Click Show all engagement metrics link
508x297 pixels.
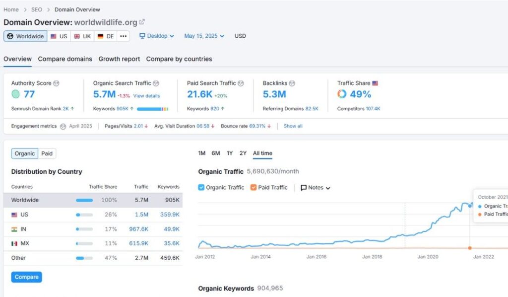293,126
